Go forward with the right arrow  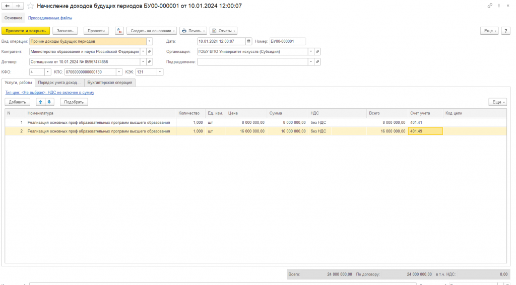coord(18,6)
